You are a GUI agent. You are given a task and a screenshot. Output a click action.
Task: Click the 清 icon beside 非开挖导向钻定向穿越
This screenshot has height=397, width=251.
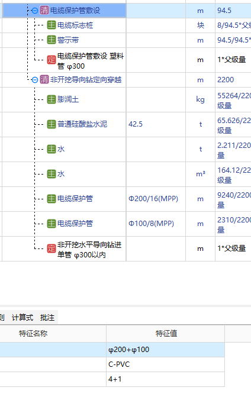coord(44,80)
